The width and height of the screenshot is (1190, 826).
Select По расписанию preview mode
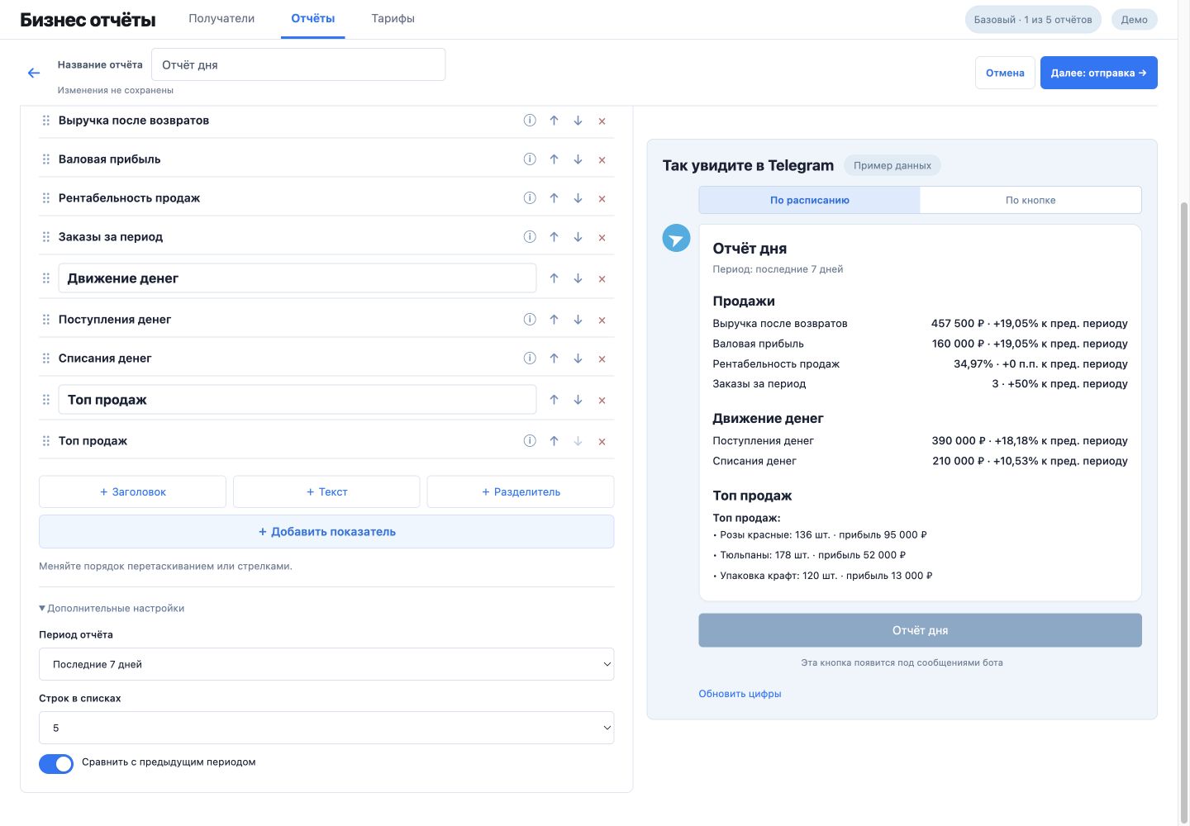[x=809, y=200]
